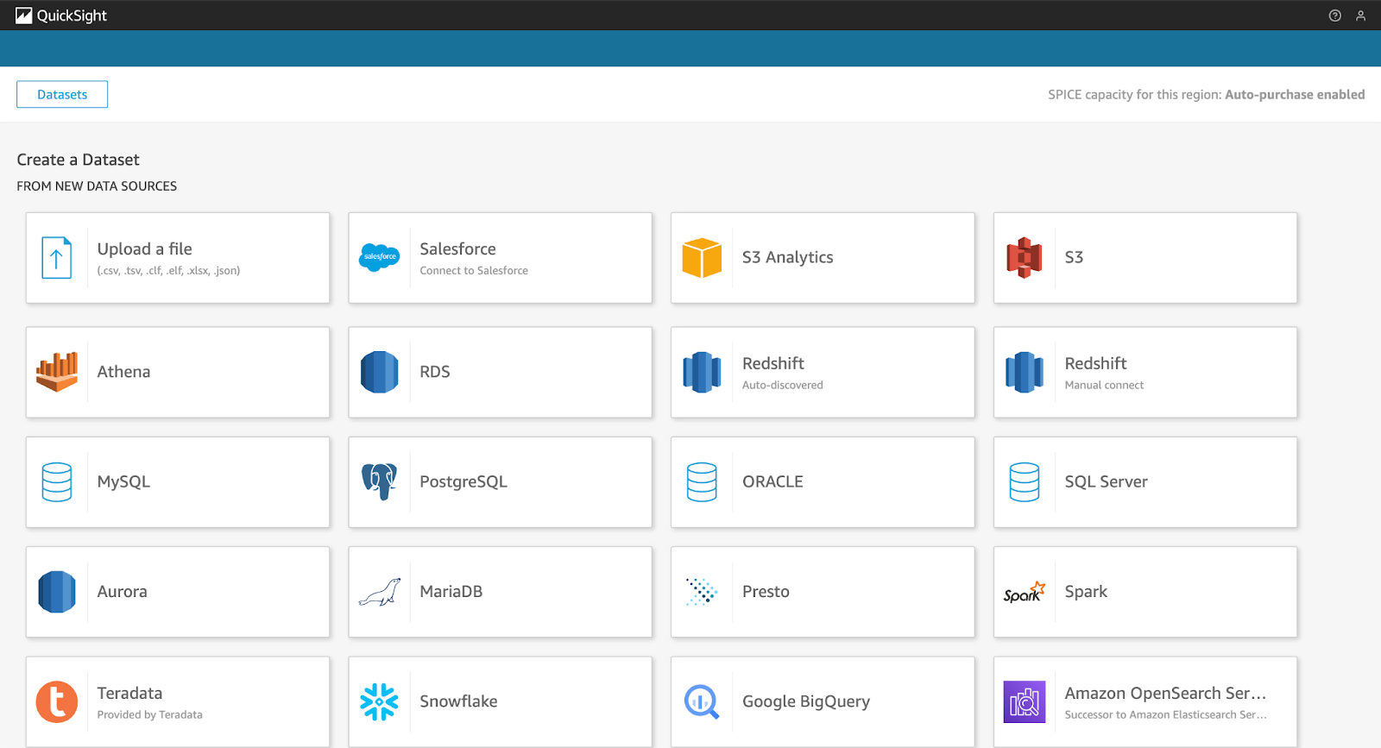This screenshot has width=1381, height=748.
Task: Click the QuickSight logo icon
Action: pyautogui.click(x=24, y=16)
